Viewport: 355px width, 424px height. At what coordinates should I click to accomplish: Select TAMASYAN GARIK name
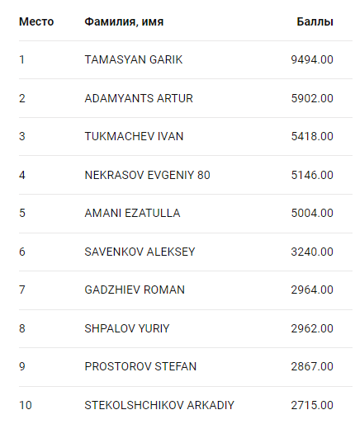tap(134, 59)
